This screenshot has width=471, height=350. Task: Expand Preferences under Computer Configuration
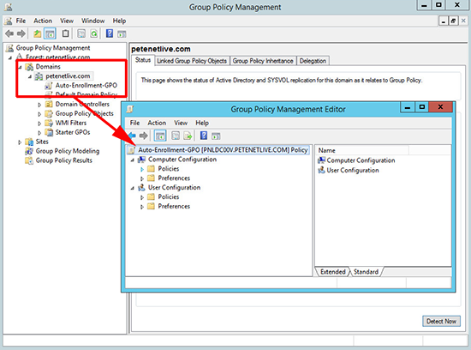[x=142, y=178]
